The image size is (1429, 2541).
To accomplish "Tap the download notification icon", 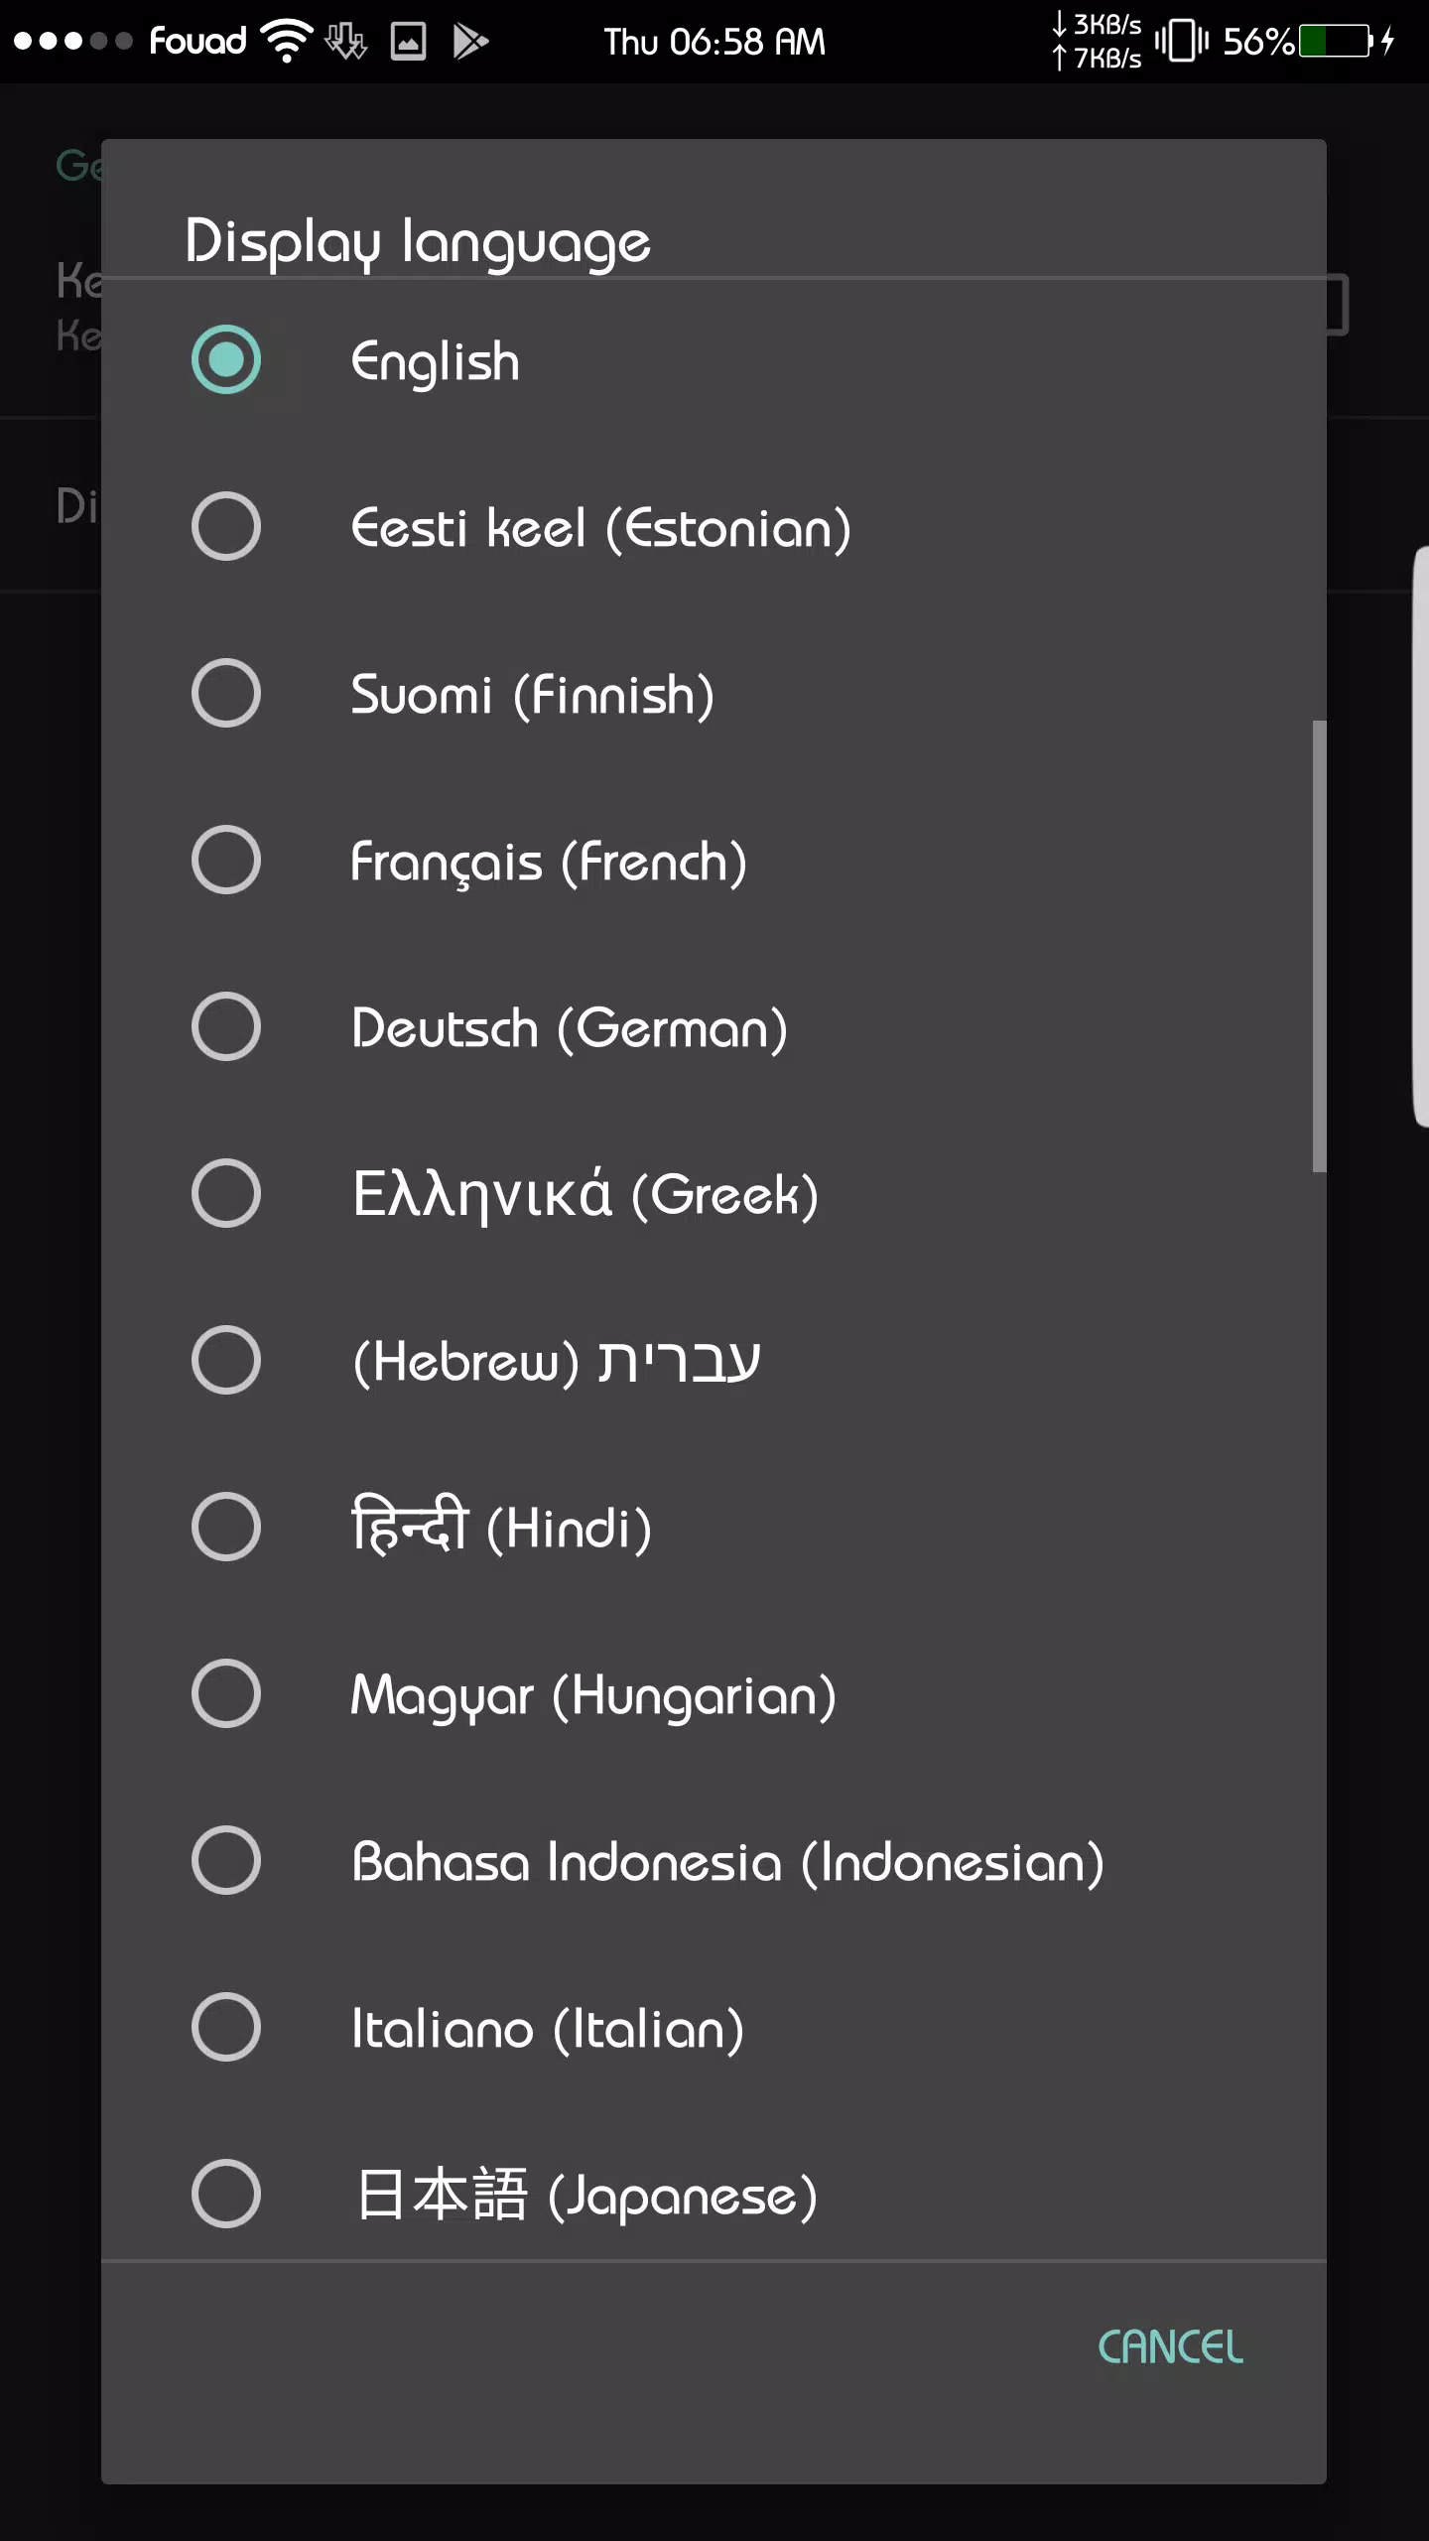I will [346, 42].
